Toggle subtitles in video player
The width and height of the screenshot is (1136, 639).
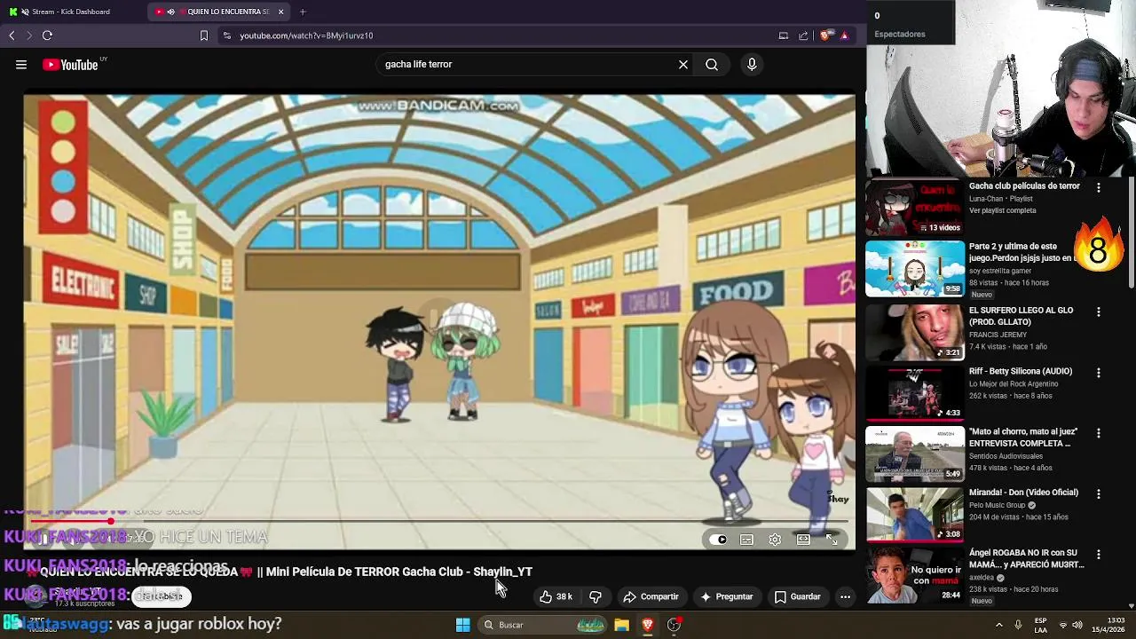[746, 540]
